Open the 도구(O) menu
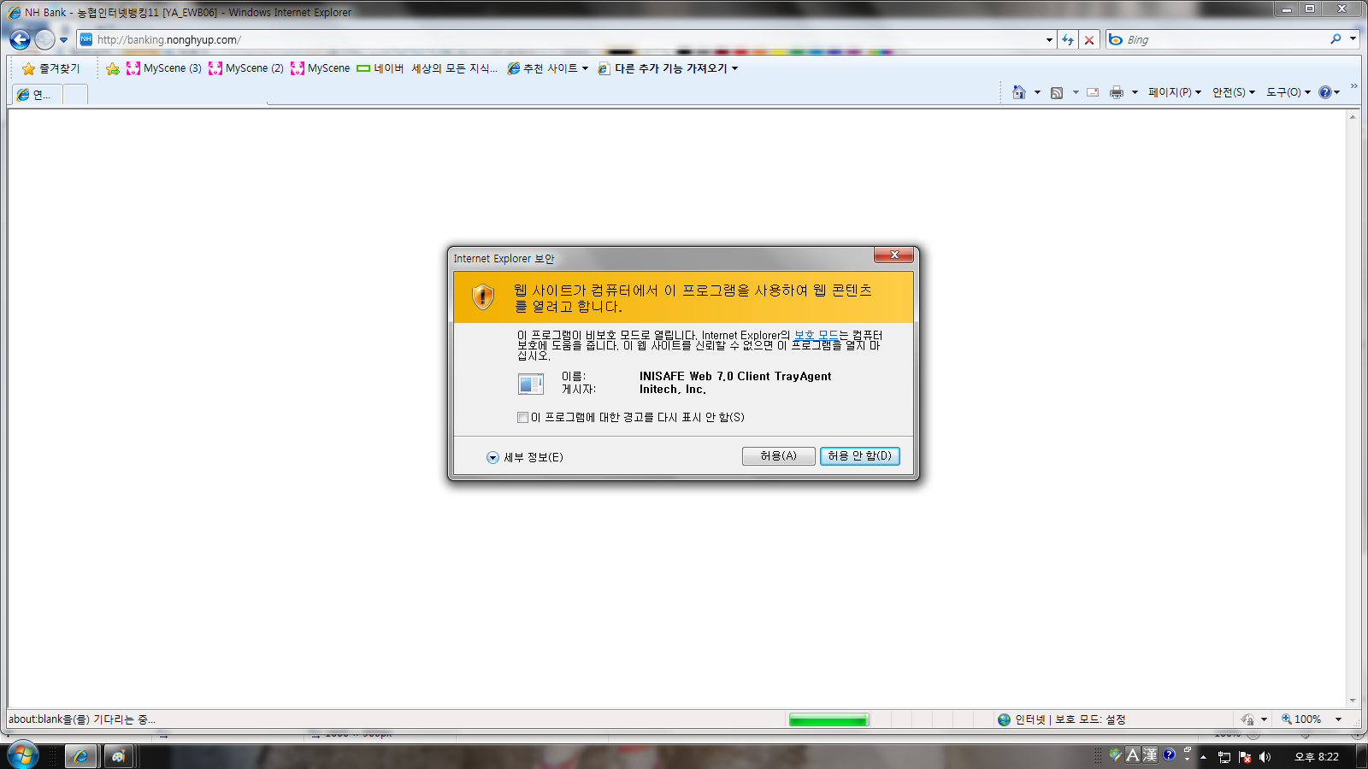 pos(1288,92)
